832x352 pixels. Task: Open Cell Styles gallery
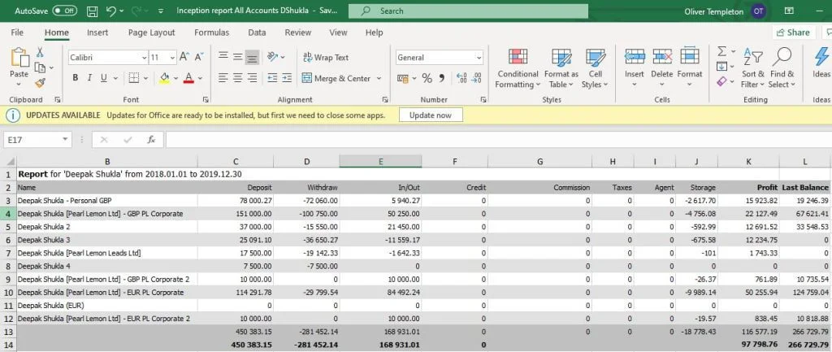(595, 68)
